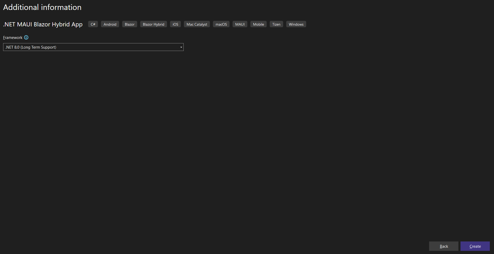Open the Framework dropdown
The height and width of the screenshot is (254, 494).
(93, 47)
